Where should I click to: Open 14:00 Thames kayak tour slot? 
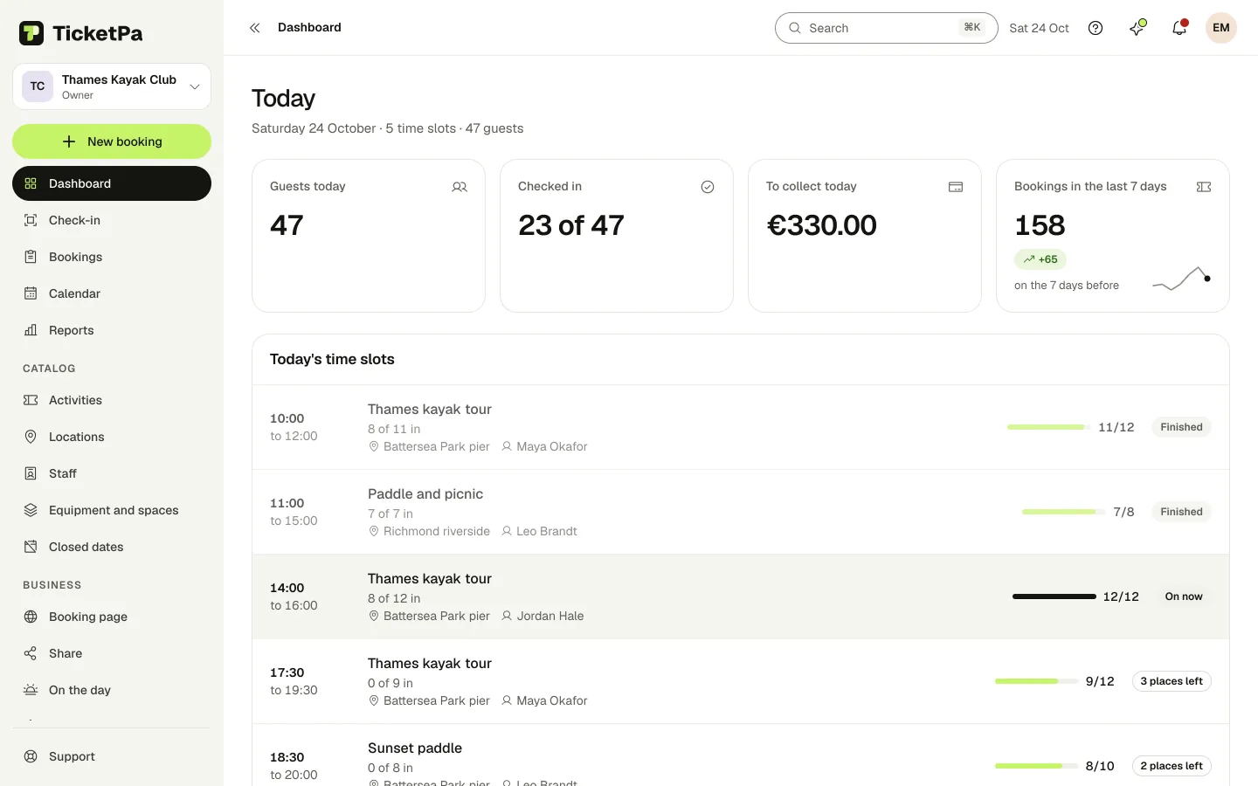coord(741,596)
